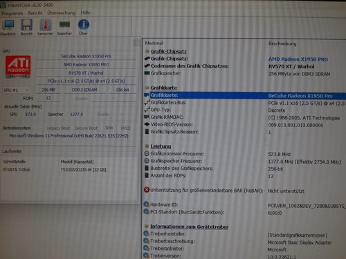The image size is (346, 259).
Task: Select the TS32GSSD25S-M drive entry
Action: 83,170
